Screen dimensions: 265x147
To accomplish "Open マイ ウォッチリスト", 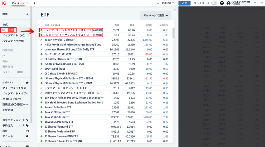I will pos(15,88).
